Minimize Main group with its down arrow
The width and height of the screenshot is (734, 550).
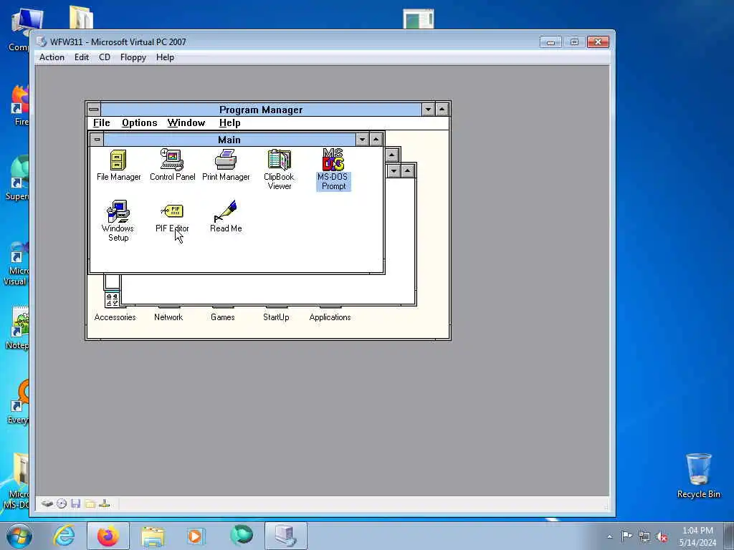[362, 140]
